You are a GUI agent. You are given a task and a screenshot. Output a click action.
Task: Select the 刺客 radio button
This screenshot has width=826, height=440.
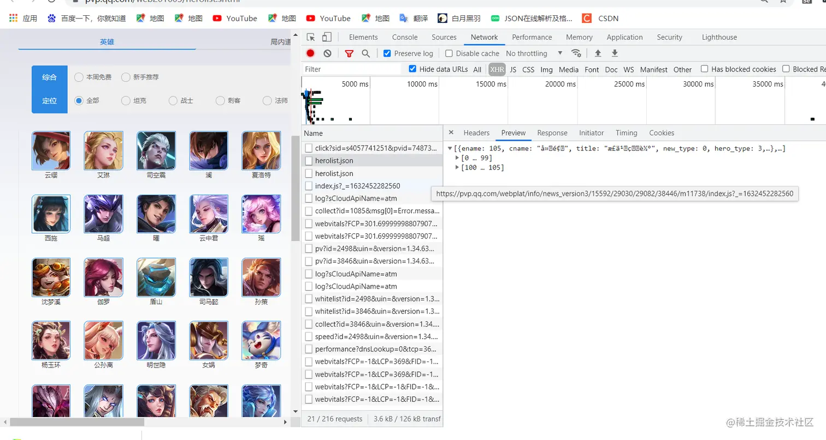pyautogui.click(x=220, y=100)
